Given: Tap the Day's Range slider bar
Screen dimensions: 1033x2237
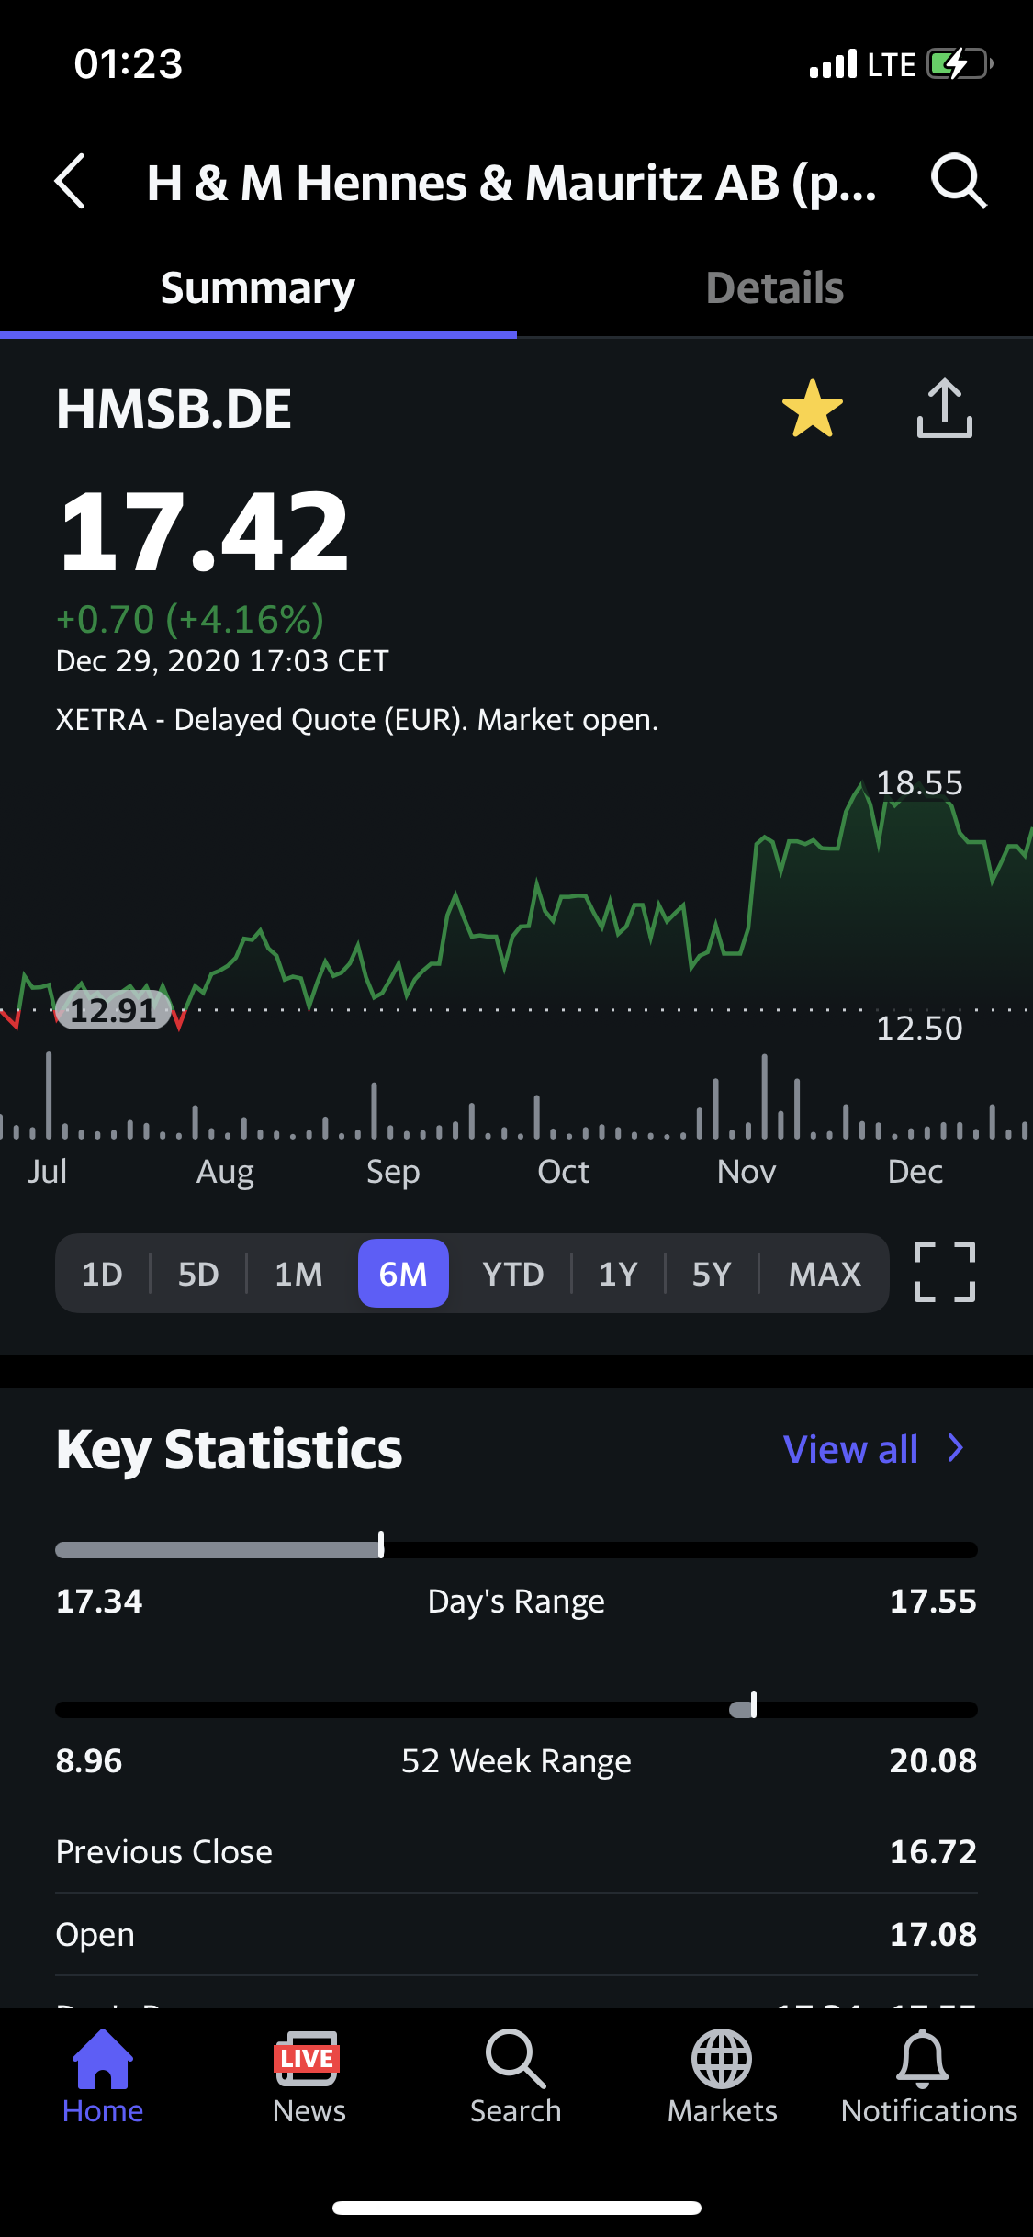Looking at the screenshot, I should [516, 1549].
